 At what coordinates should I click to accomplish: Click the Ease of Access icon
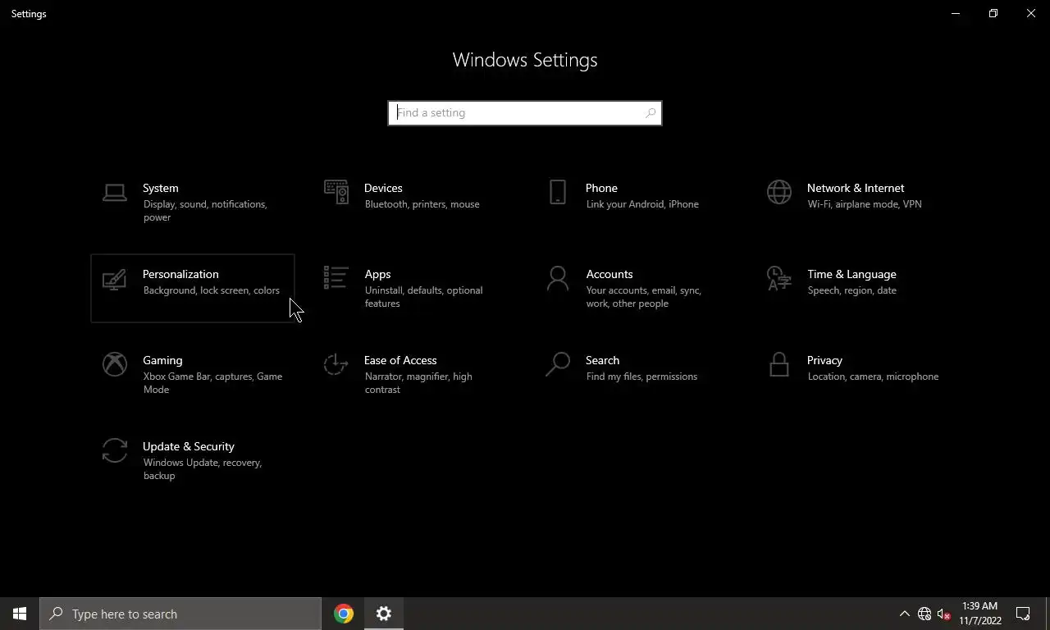click(336, 364)
